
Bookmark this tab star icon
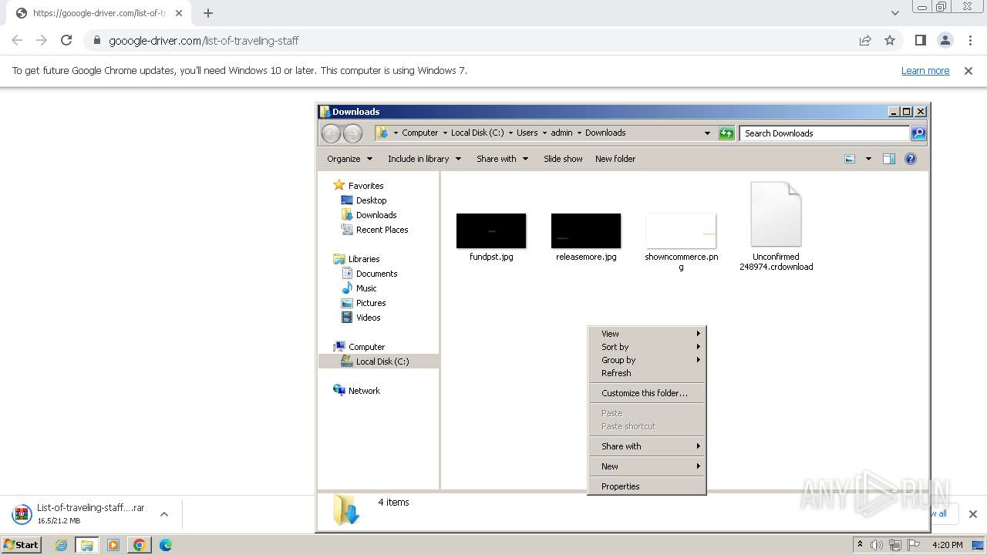(890, 40)
